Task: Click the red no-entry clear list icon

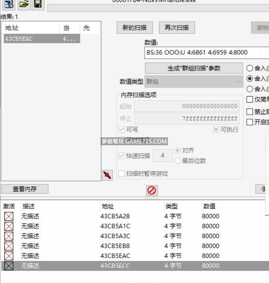Action: point(152,190)
